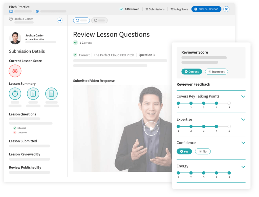Image resolution: width=259 pixels, height=197 pixels.
Task: Click the redo button in review toolbar
Action: 99,20
